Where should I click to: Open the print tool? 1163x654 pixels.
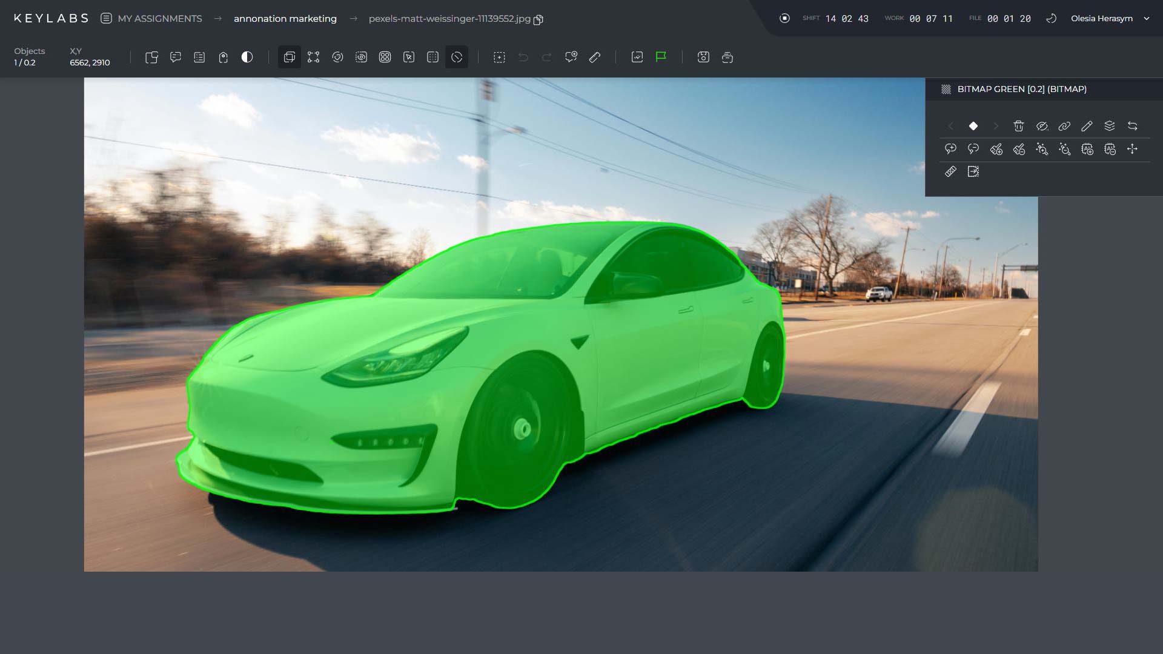tap(726, 57)
